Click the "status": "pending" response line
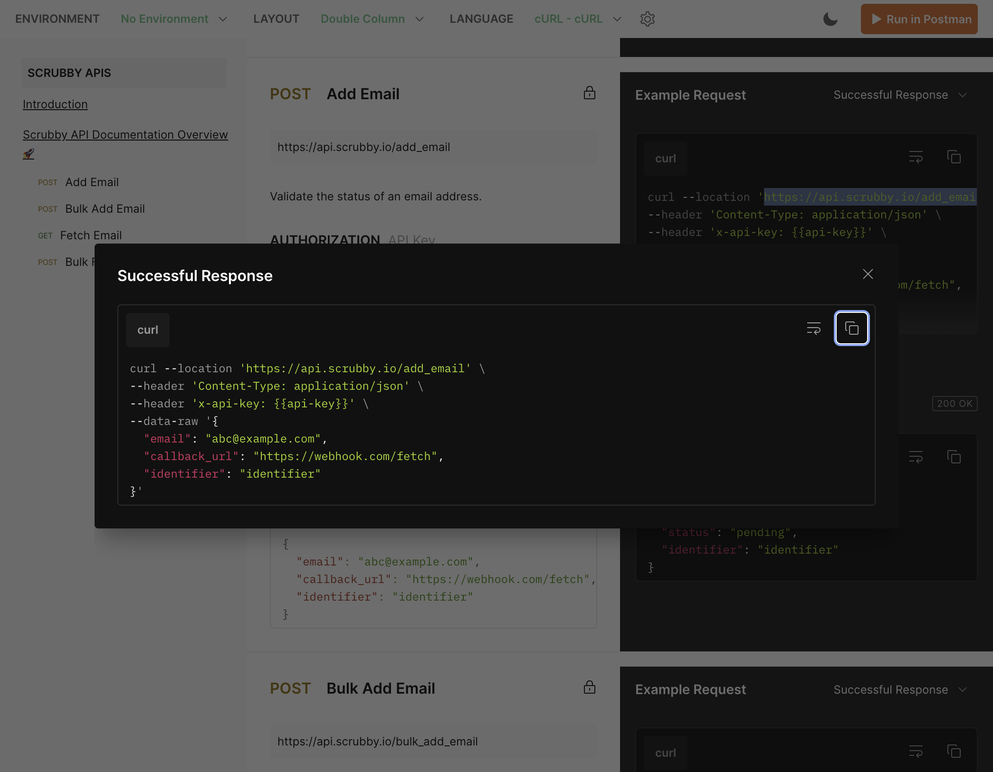Image resolution: width=993 pixels, height=772 pixels. tap(729, 533)
